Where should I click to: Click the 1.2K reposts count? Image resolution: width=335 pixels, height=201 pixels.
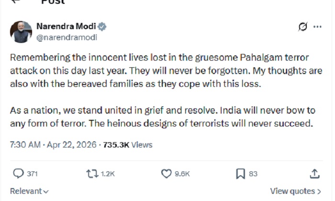click(x=108, y=174)
